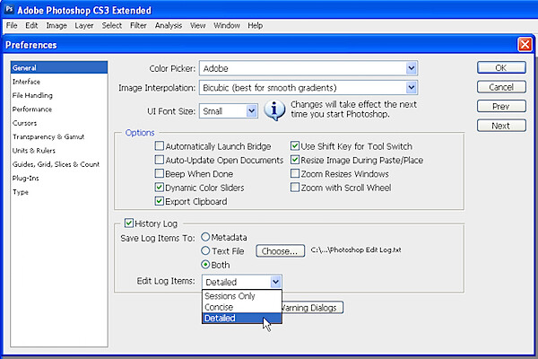Enable Zoom Resizes Windows checkbox
The width and height of the screenshot is (538, 359).
[x=295, y=173]
